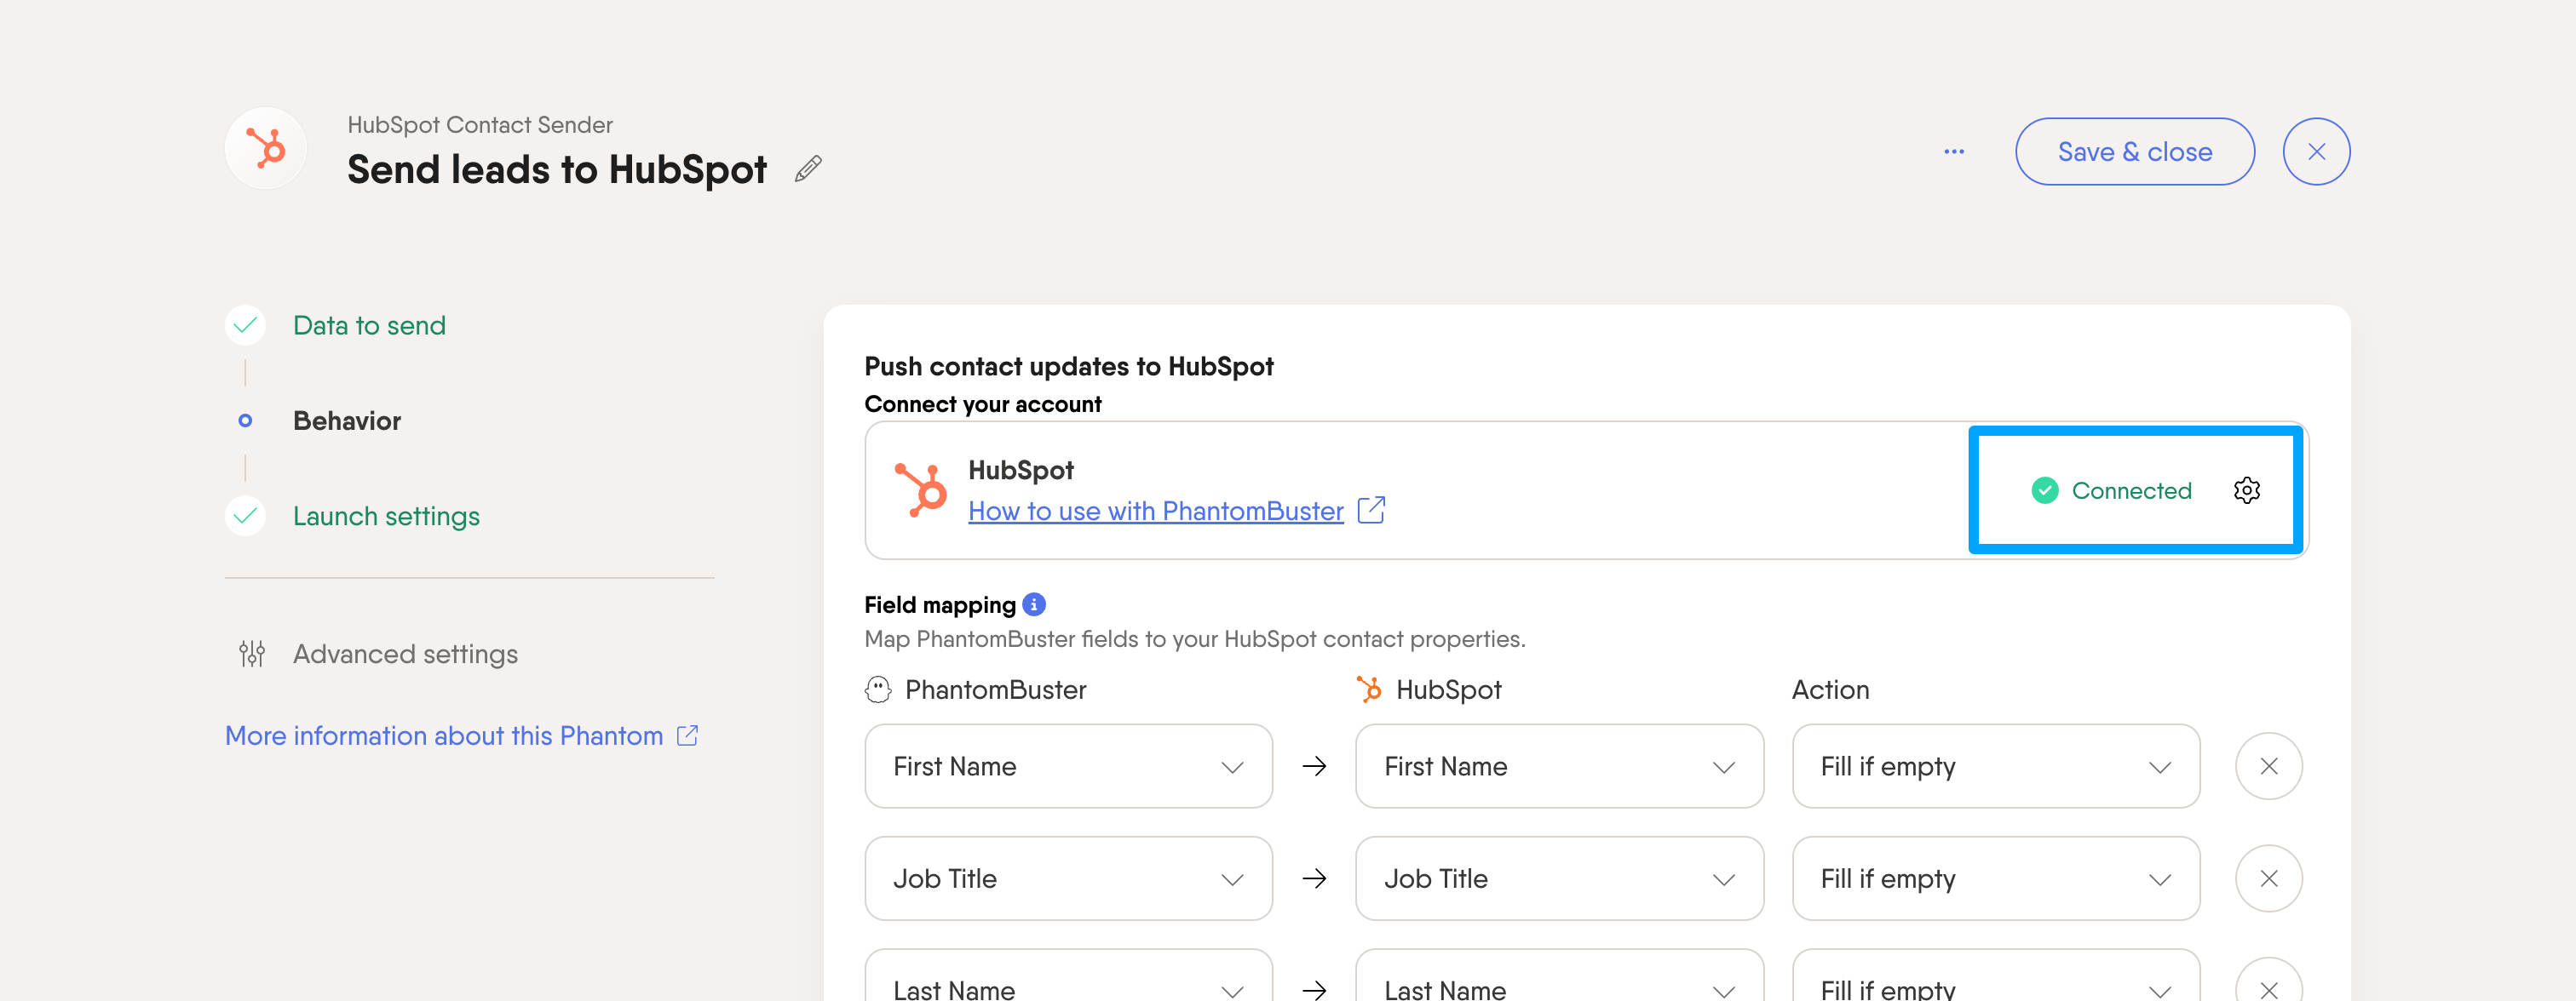
Task: Click the Field mapping info icon
Action: pyautogui.click(x=1034, y=604)
